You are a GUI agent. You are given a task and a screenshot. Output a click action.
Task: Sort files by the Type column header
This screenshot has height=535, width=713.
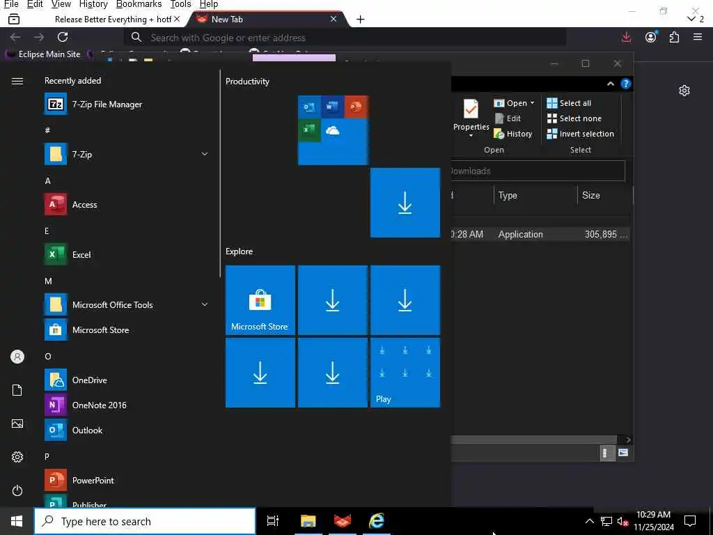535,195
